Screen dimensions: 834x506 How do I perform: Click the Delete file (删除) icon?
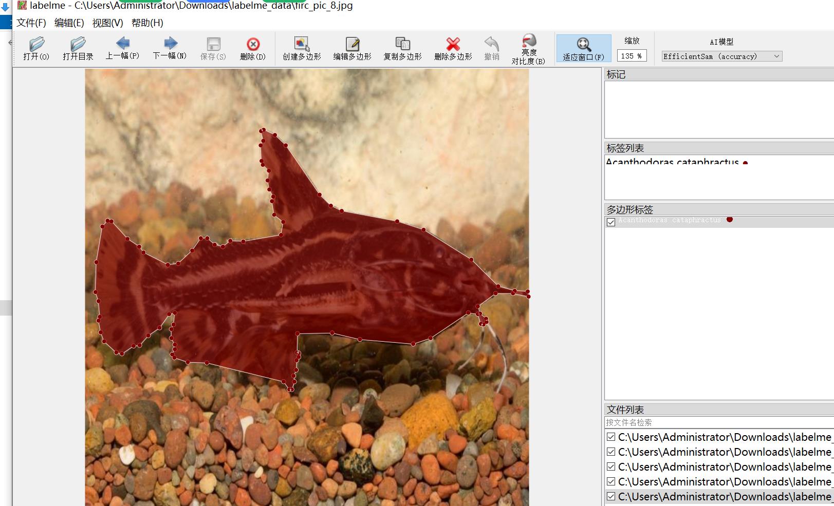coord(253,49)
